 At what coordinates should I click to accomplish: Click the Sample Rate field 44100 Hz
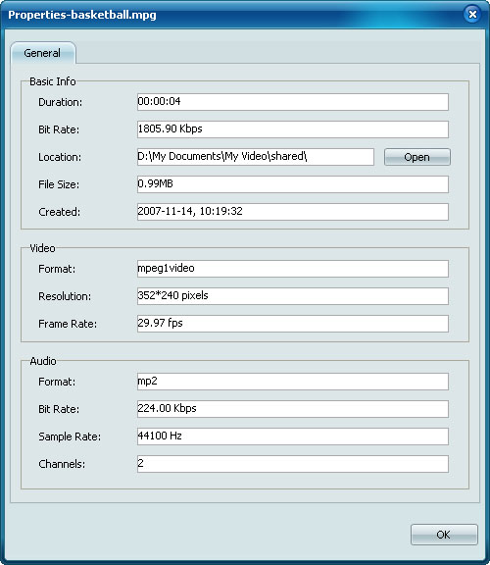click(293, 437)
